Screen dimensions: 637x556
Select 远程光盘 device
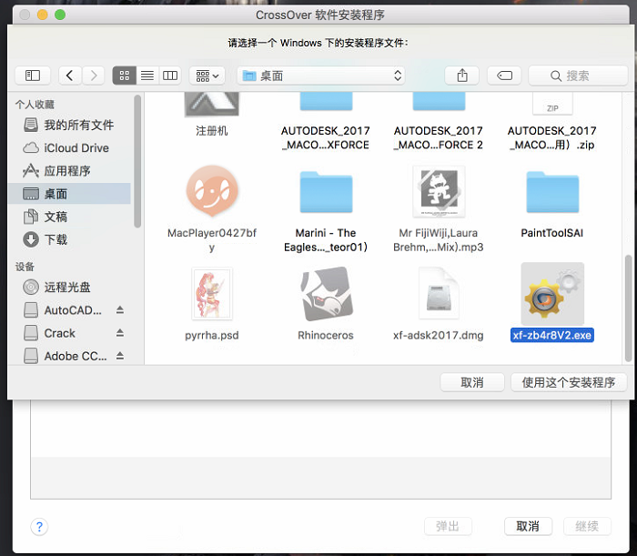tap(69, 288)
